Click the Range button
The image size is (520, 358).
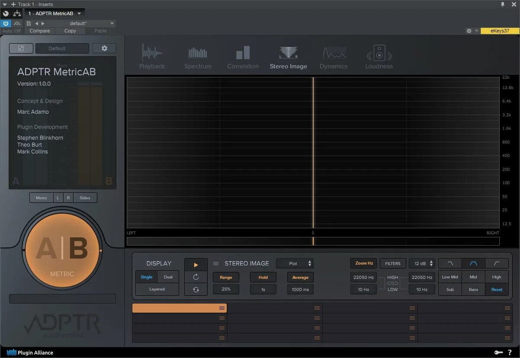point(226,277)
